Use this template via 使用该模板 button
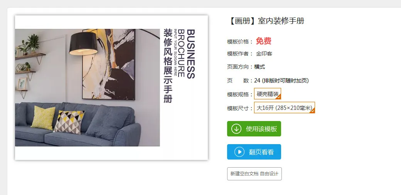Screen dimensions: 401x195 254,129
